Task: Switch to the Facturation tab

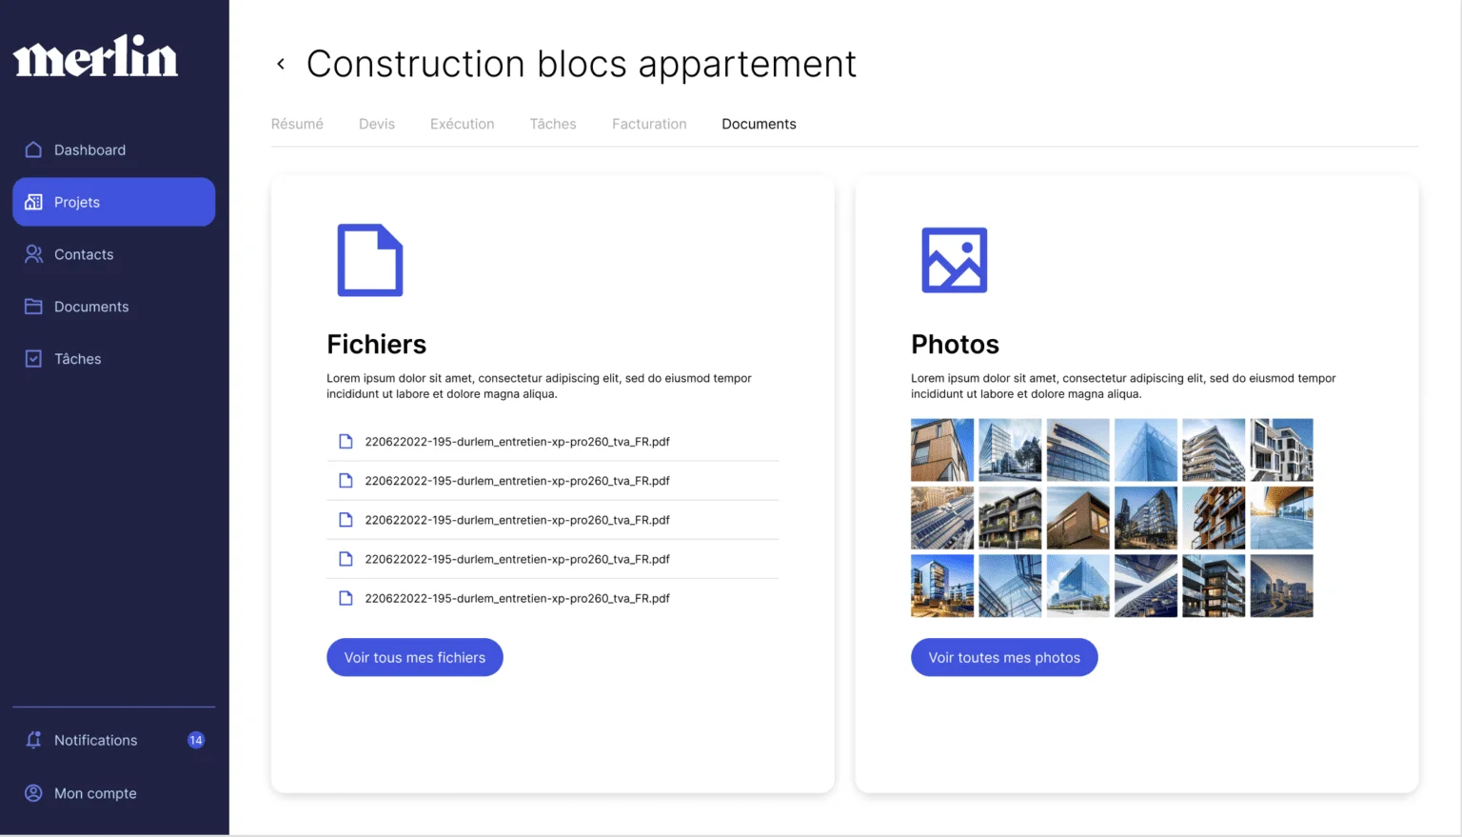Action: [649, 124]
